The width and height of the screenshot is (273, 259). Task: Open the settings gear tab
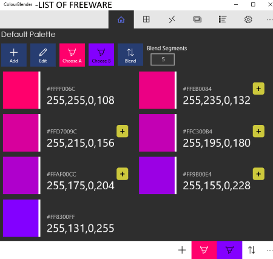point(248,19)
